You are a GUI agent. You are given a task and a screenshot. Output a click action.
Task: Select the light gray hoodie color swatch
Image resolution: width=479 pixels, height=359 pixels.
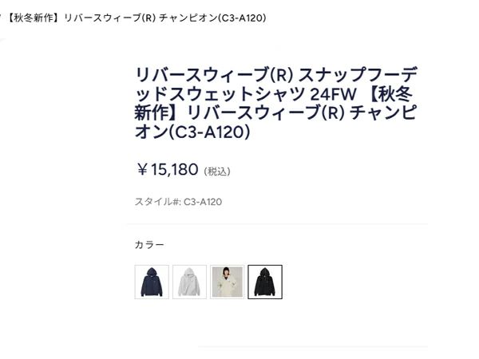[189, 282]
